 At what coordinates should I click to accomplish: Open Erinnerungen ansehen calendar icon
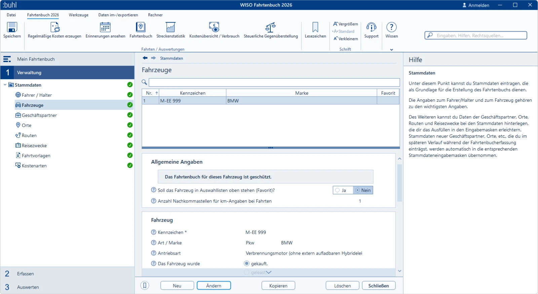pyautogui.click(x=105, y=27)
